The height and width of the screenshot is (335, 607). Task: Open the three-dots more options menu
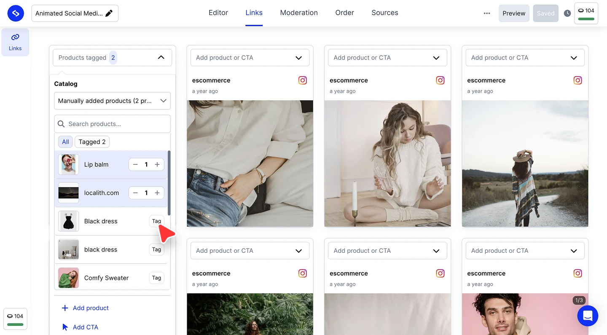coord(487,13)
